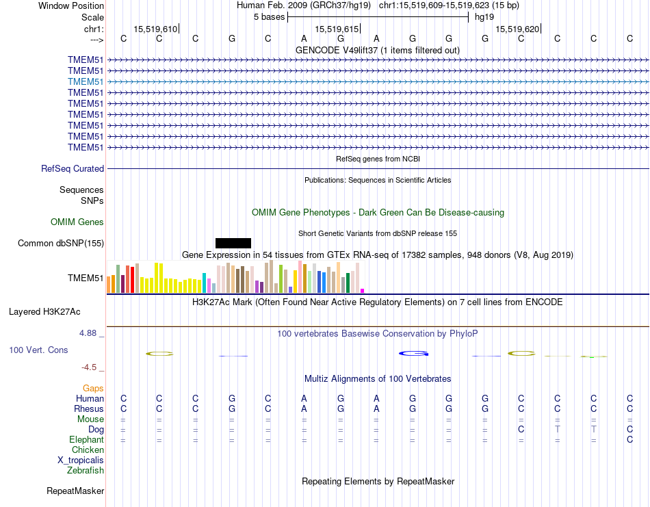The width and height of the screenshot is (650, 507).
Task: Select the Chicken alignment row label
Action: (88, 450)
